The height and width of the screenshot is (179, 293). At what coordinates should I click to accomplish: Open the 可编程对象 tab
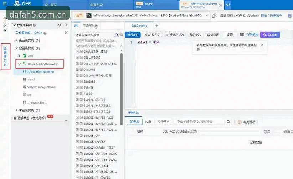point(90,26)
